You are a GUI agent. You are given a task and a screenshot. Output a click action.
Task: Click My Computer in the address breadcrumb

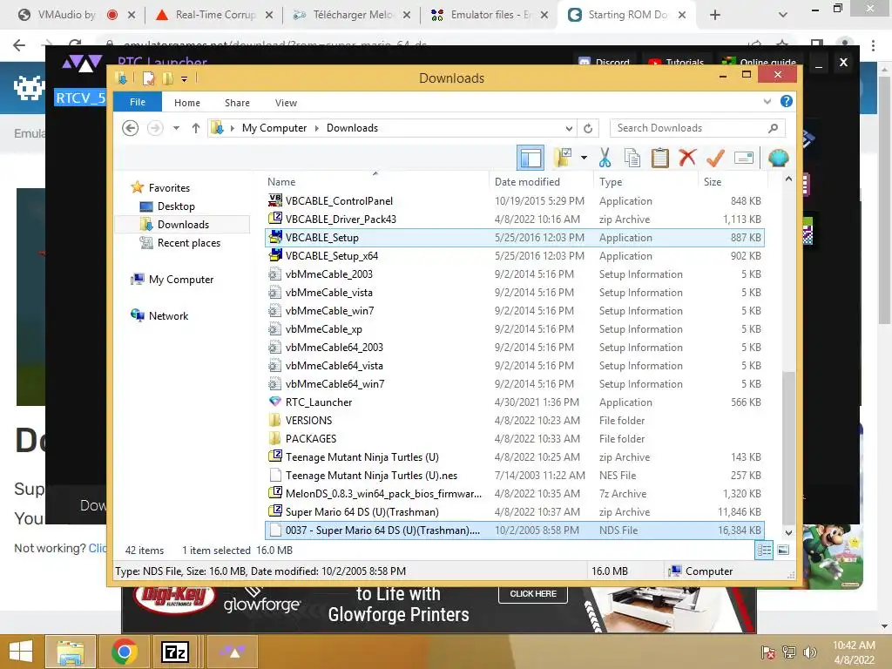tap(274, 128)
